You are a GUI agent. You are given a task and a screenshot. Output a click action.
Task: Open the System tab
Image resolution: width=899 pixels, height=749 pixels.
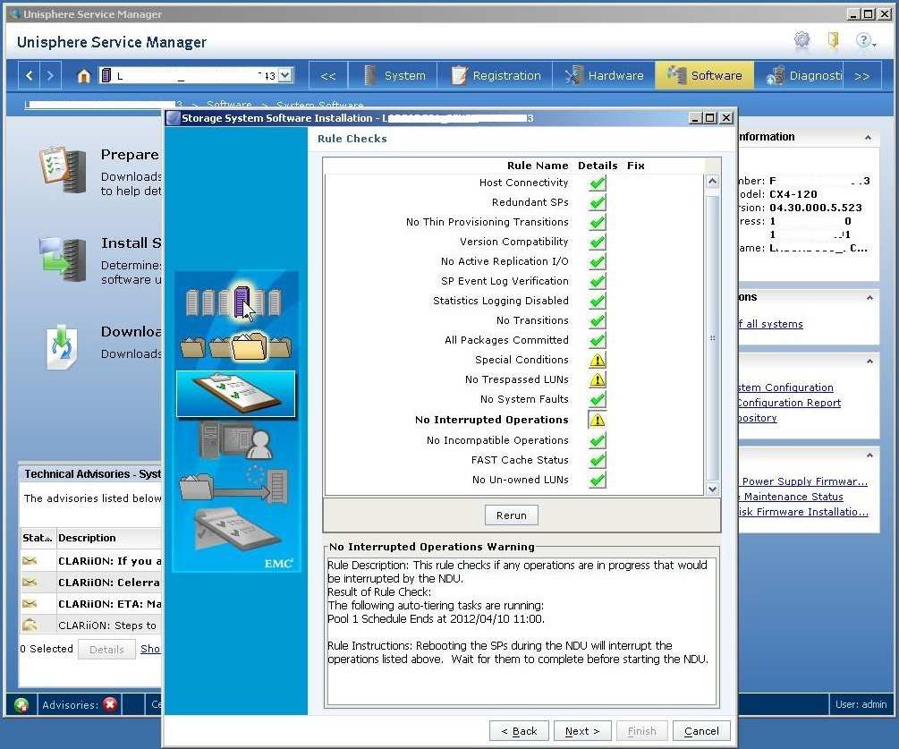coord(394,76)
